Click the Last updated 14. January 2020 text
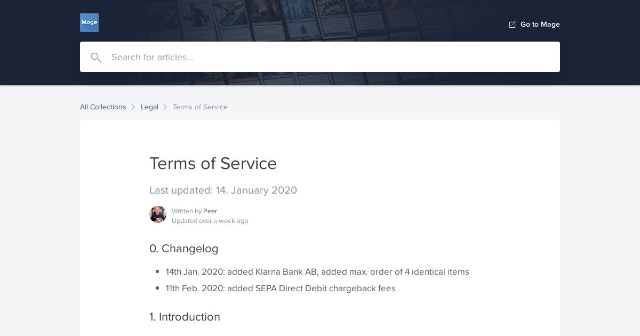 coord(223,190)
